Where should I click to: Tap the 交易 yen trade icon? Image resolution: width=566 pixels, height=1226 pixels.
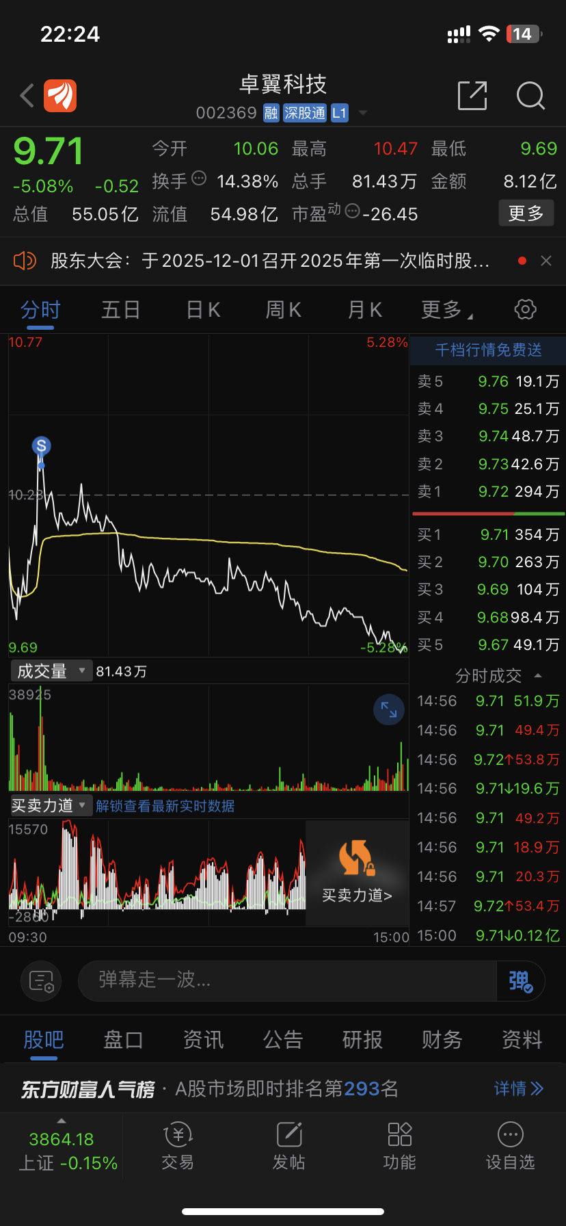point(178,1134)
